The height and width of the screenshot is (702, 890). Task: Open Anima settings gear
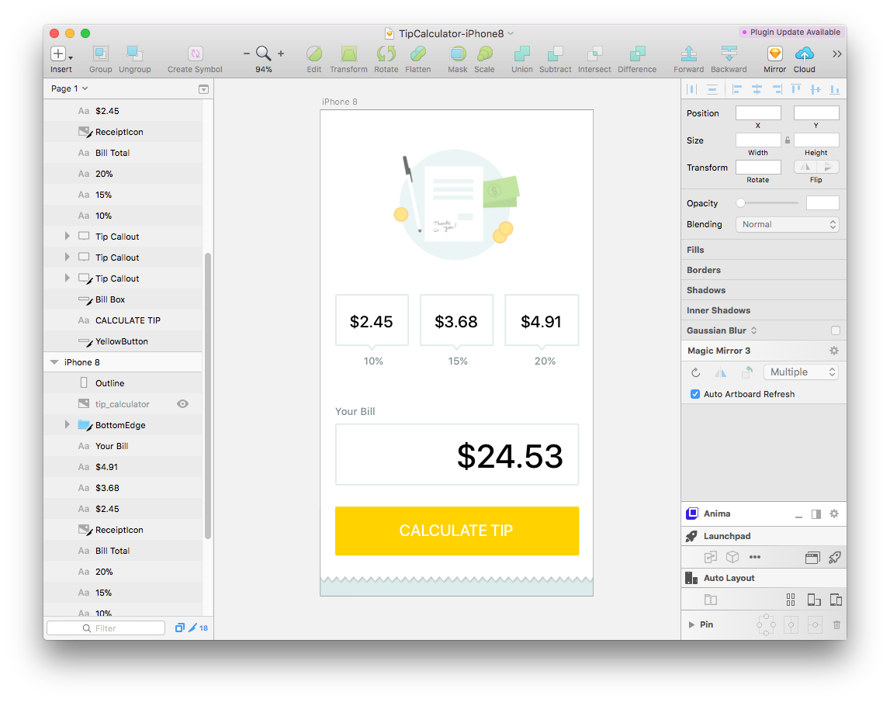[834, 514]
